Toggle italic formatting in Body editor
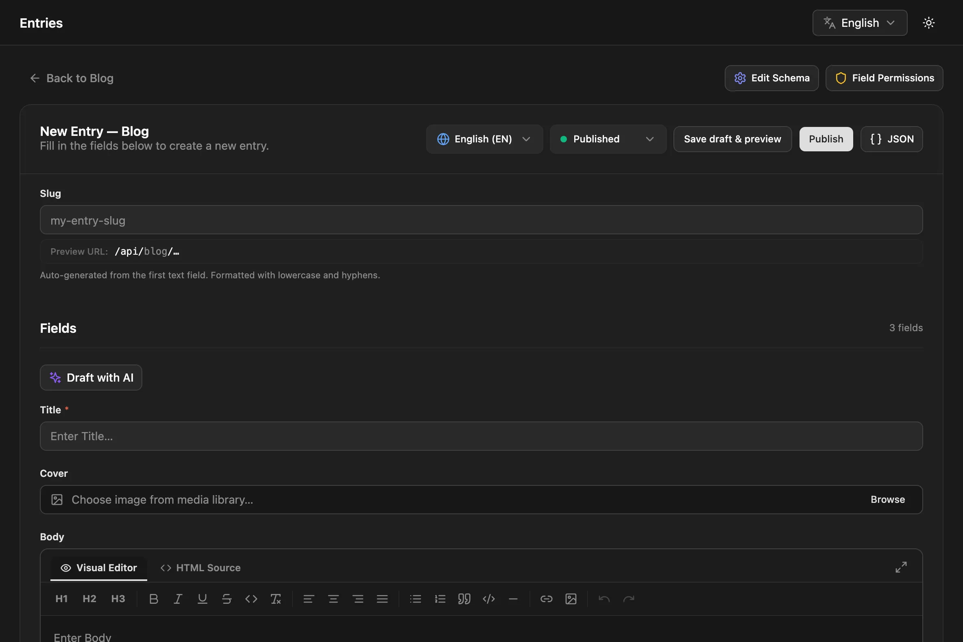The width and height of the screenshot is (963, 642). click(178, 598)
